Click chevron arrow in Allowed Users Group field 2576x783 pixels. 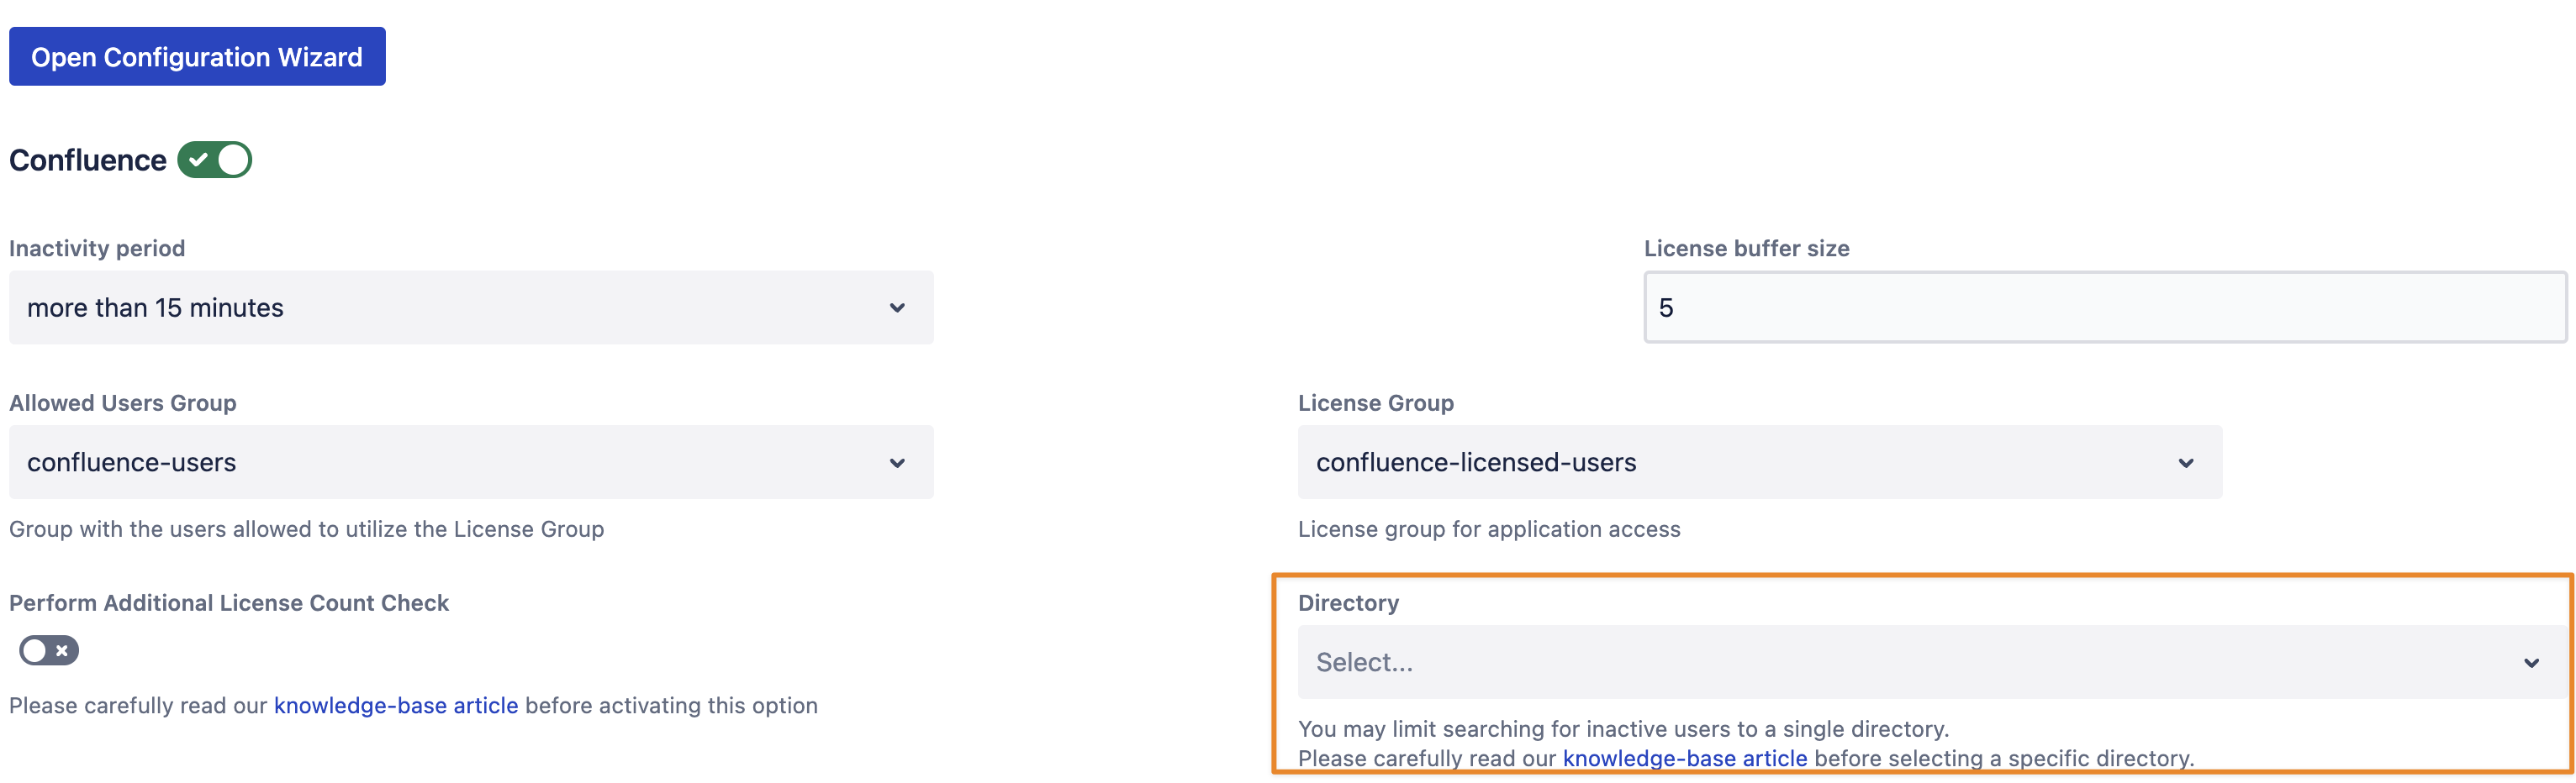[897, 464]
